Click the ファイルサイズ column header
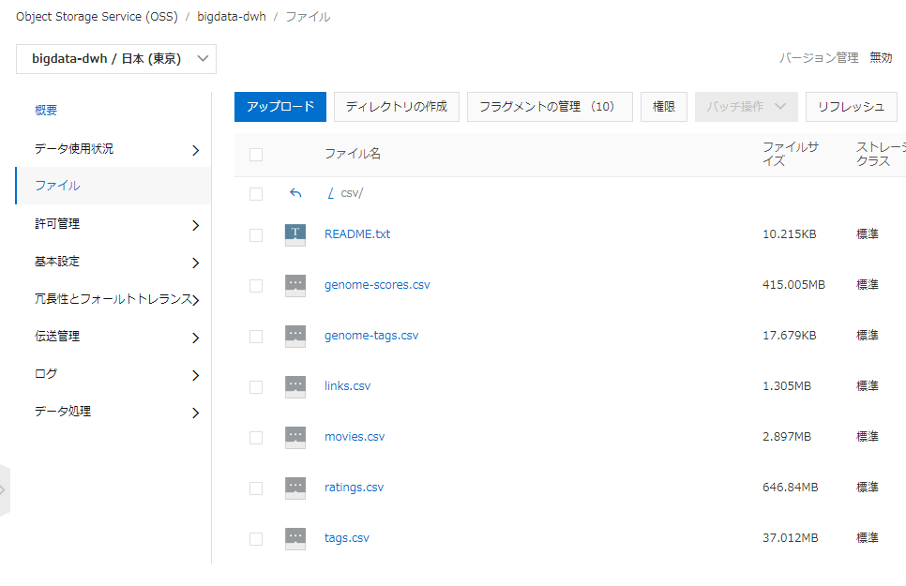 [791, 154]
